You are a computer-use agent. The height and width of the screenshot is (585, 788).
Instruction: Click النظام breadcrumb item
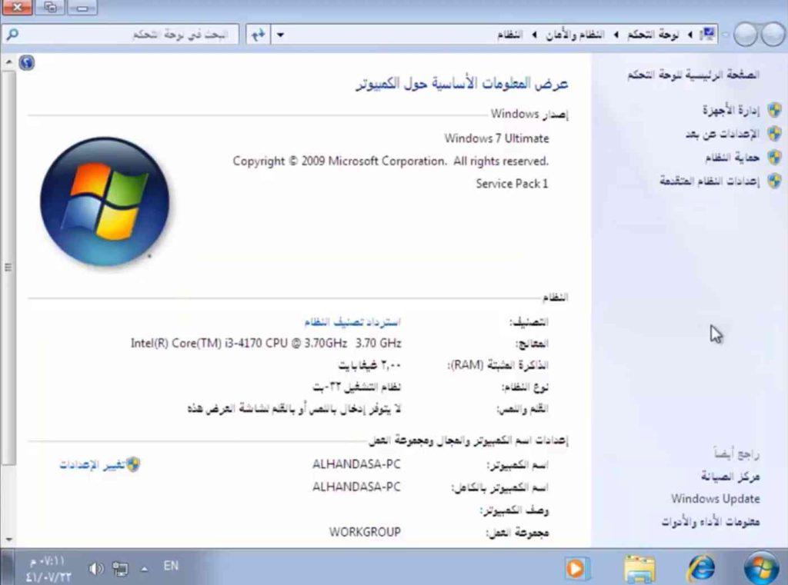pos(509,35)
